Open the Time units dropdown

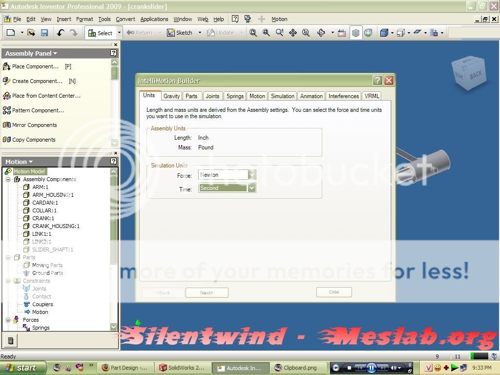click(x=251, y=188)
